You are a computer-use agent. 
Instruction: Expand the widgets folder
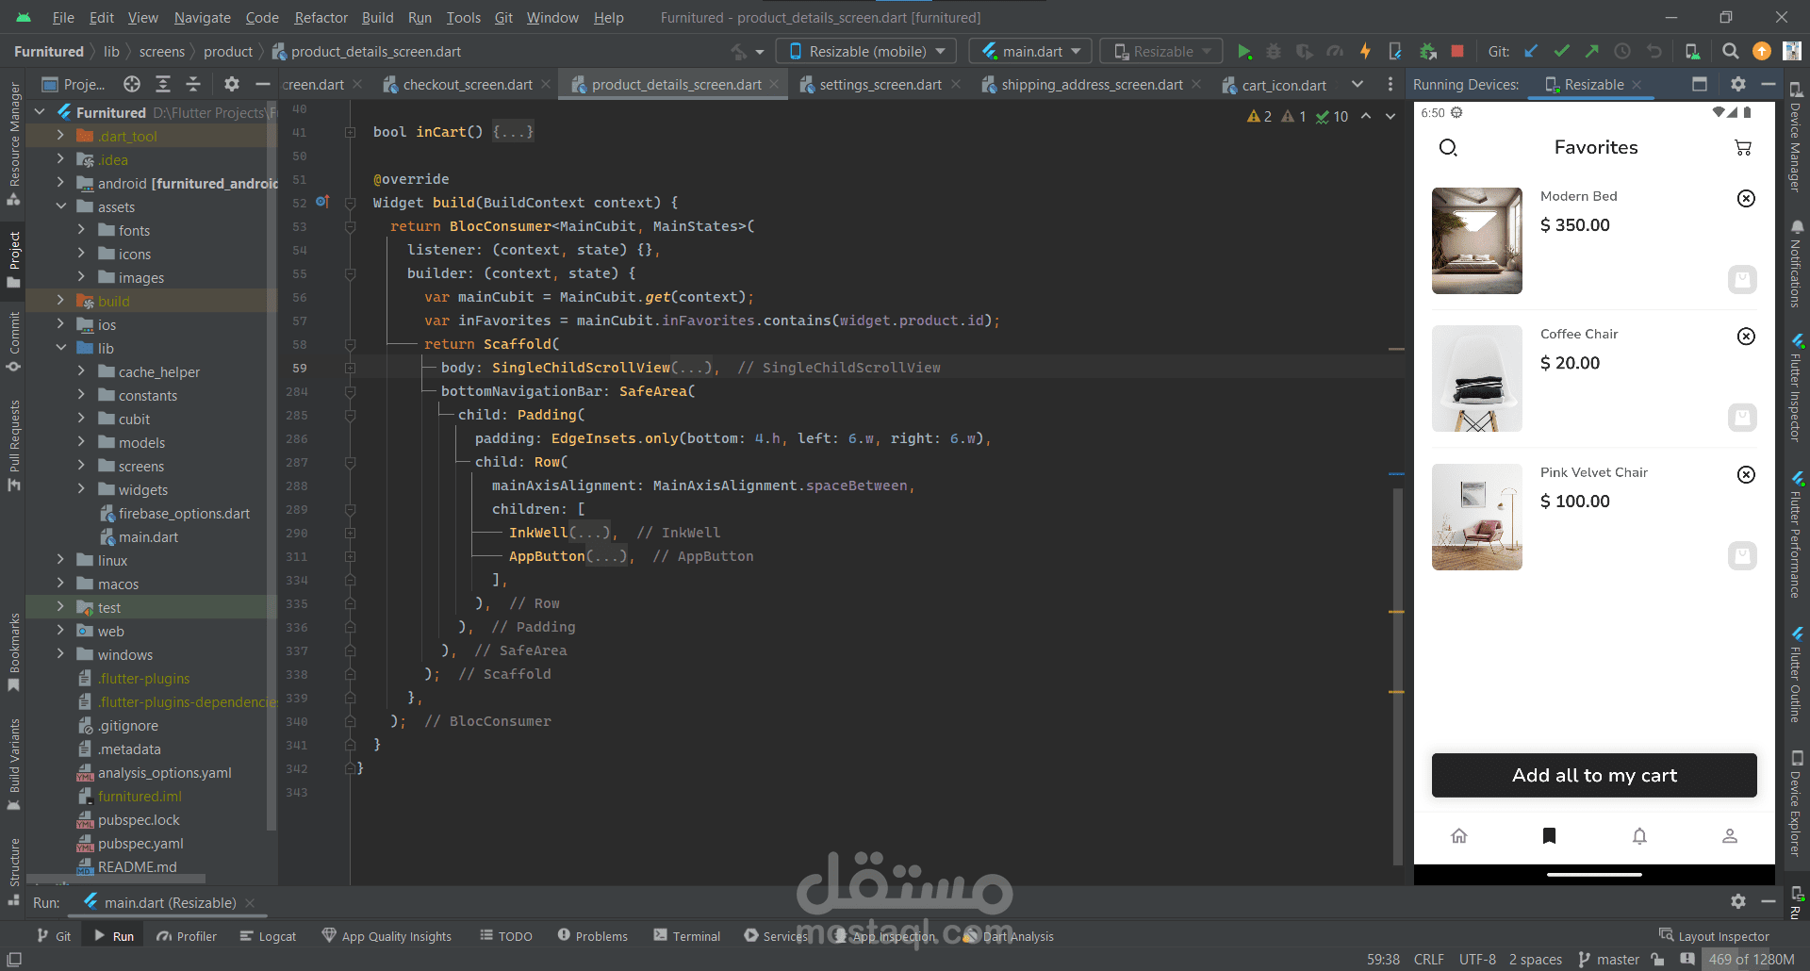(81, 489)
